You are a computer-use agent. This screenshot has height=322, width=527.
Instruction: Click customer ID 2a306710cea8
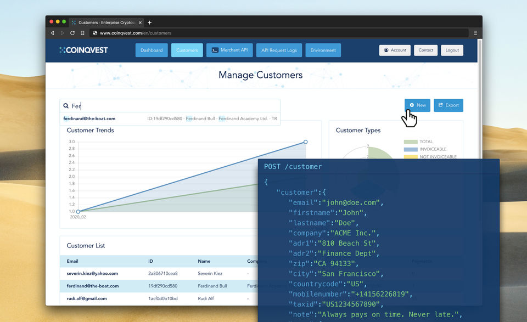[163, 273]
